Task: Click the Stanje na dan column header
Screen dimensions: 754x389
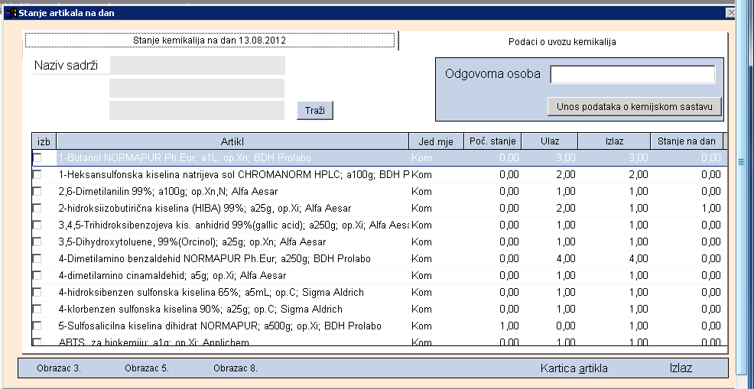Action: click(x=687, y=141)
